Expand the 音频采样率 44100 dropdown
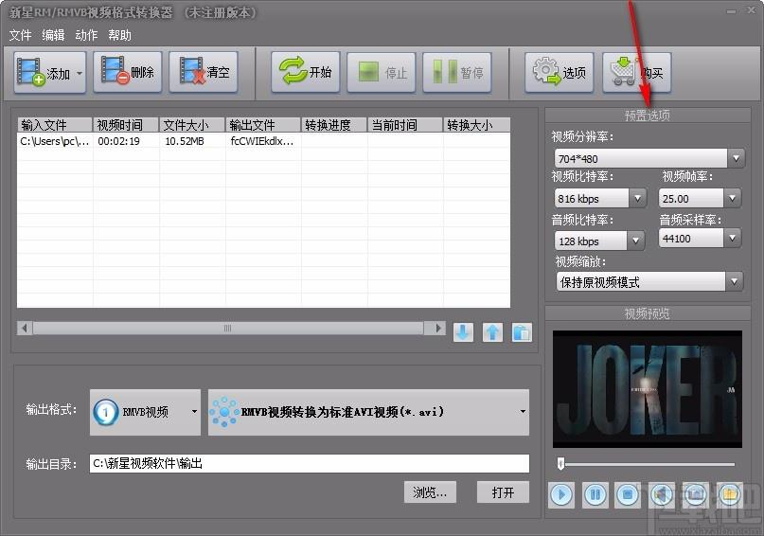Screen dimensions: 764x536 click(732, 239)
